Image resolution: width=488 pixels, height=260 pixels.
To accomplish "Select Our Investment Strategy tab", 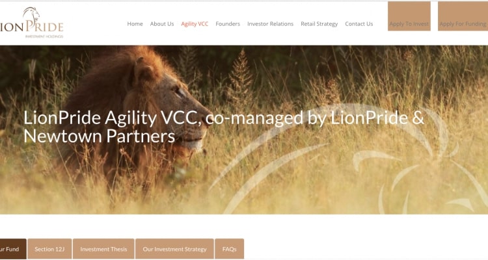I will pyautogui.click(x=174, y=249).
